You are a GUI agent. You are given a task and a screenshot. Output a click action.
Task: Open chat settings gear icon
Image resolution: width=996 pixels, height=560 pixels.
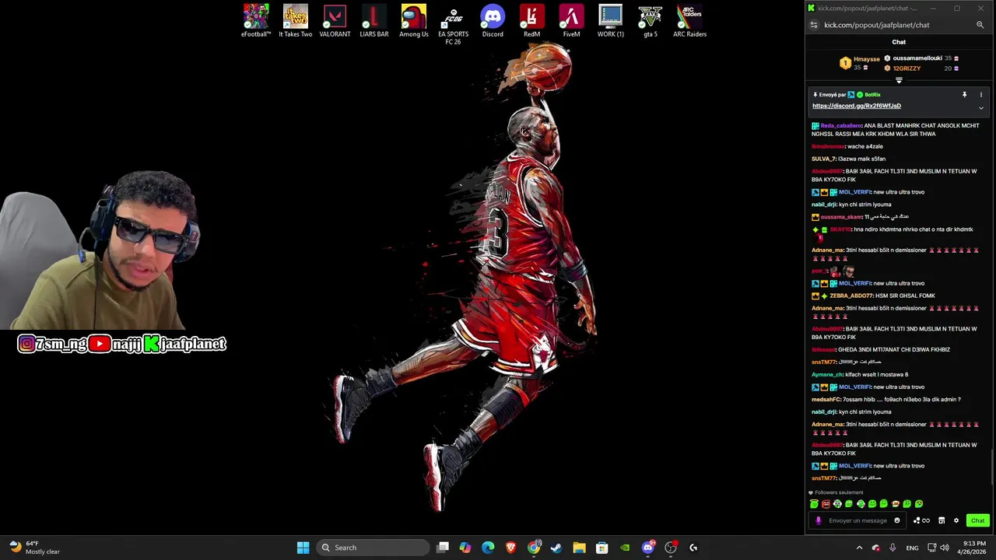tap(956, 520)
